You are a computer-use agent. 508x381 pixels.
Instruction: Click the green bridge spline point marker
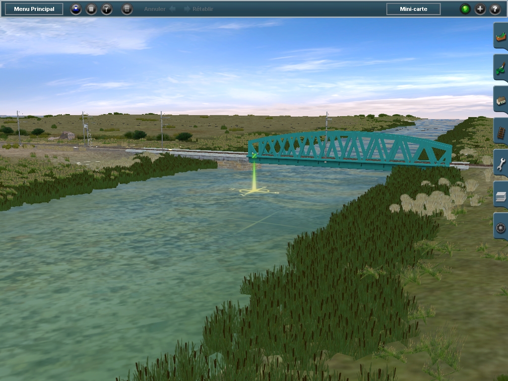pyautogui.click(x=254, y=156)
